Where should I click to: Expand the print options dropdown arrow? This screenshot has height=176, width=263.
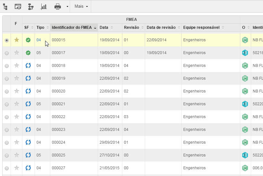click(67, 6)
